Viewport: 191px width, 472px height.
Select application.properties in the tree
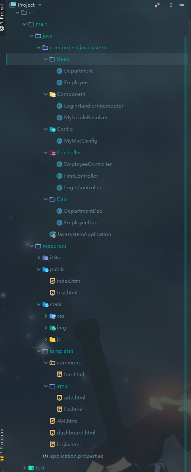(x=77, y=456)
